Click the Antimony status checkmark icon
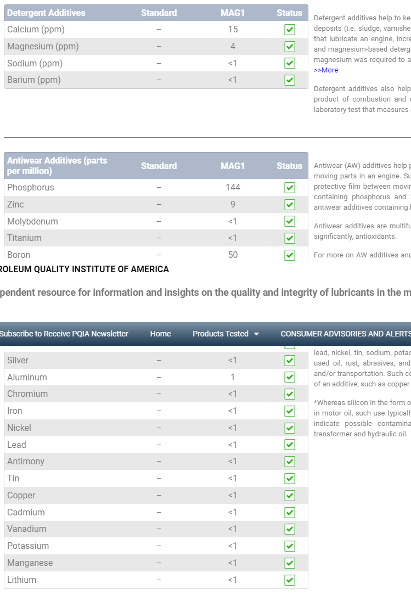This screenshot has height=601, width=411. pyautogui.click(x=290, y=462)
